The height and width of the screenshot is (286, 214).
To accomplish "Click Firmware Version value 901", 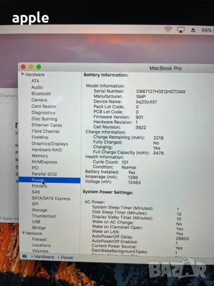I will pos(139,117).
